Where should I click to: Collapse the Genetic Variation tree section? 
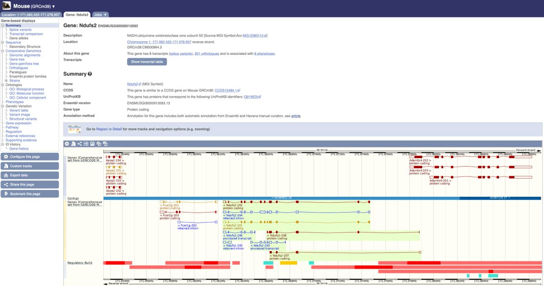pos(2,106)
